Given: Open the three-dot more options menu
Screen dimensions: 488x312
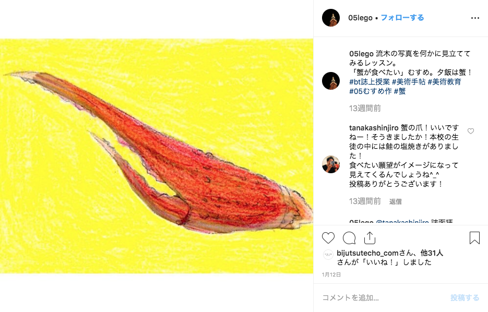Looking at the screenshot, I should tap(475, 18).
